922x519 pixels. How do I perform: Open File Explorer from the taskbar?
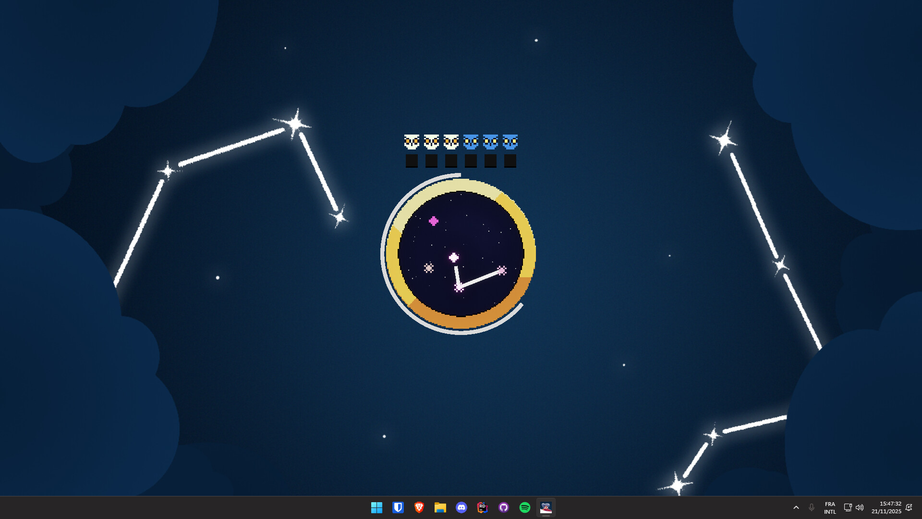coord(440,507)
